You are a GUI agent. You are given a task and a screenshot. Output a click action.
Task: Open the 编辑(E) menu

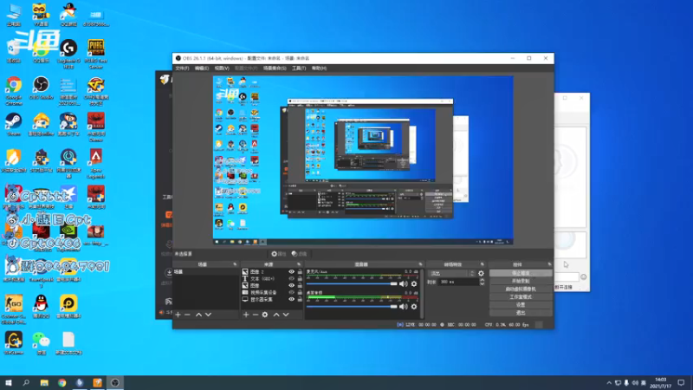202,68
